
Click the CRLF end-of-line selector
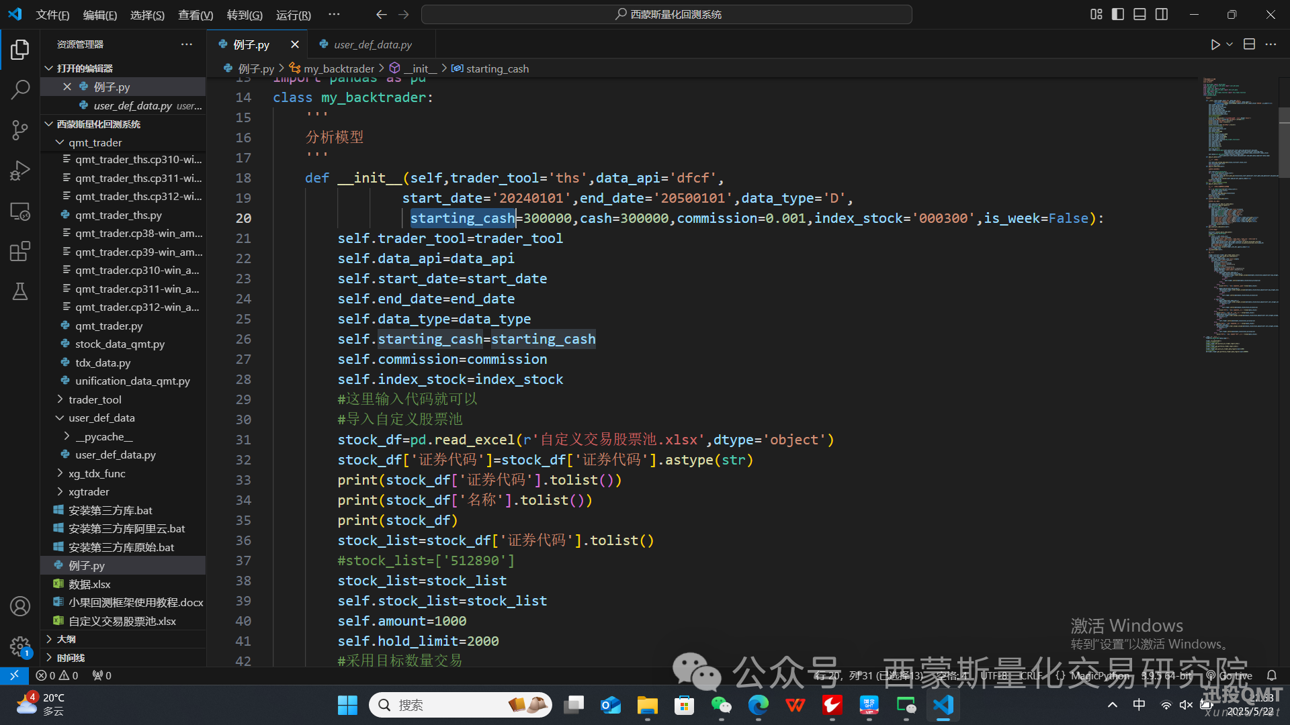1031,675
